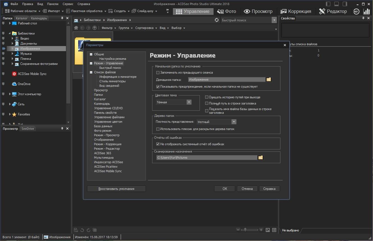Click the back arrow navigation icon
Viewport: 373px width, 241px height.
click(82, 28)
